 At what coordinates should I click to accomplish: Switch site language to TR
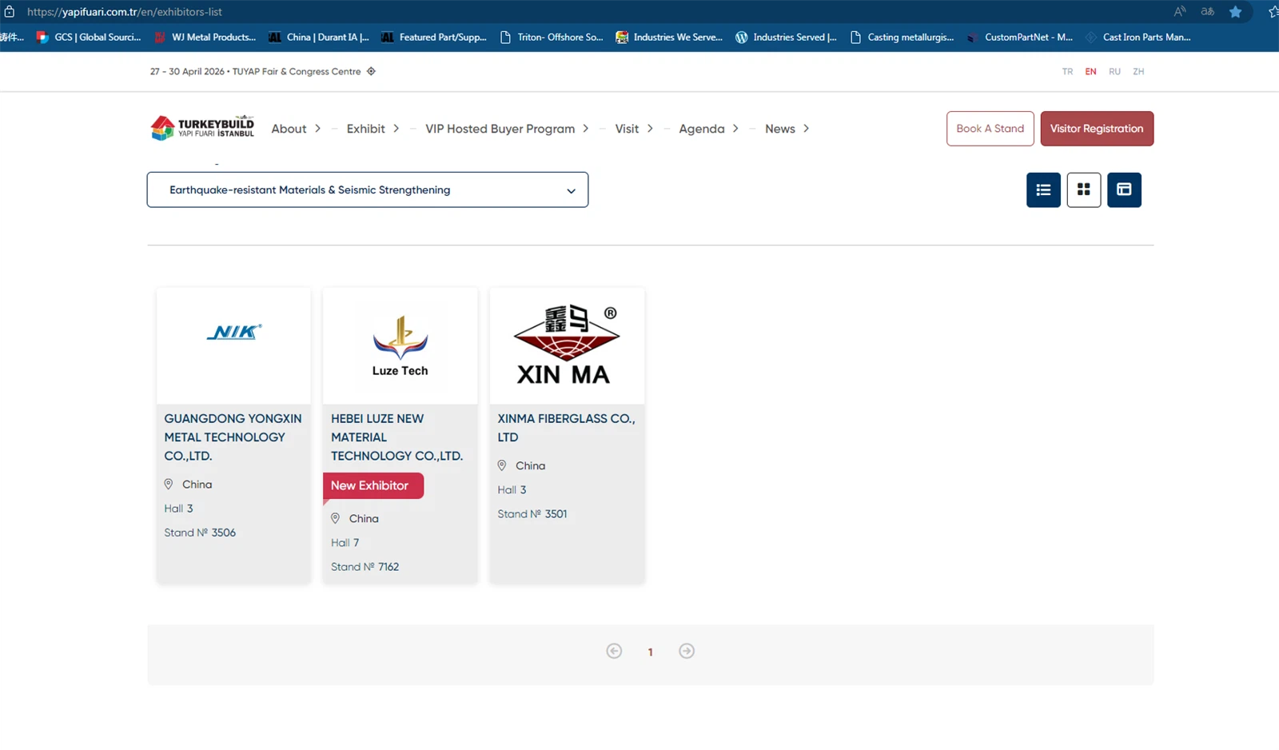pyautogui.click(x=1067, y=72)
